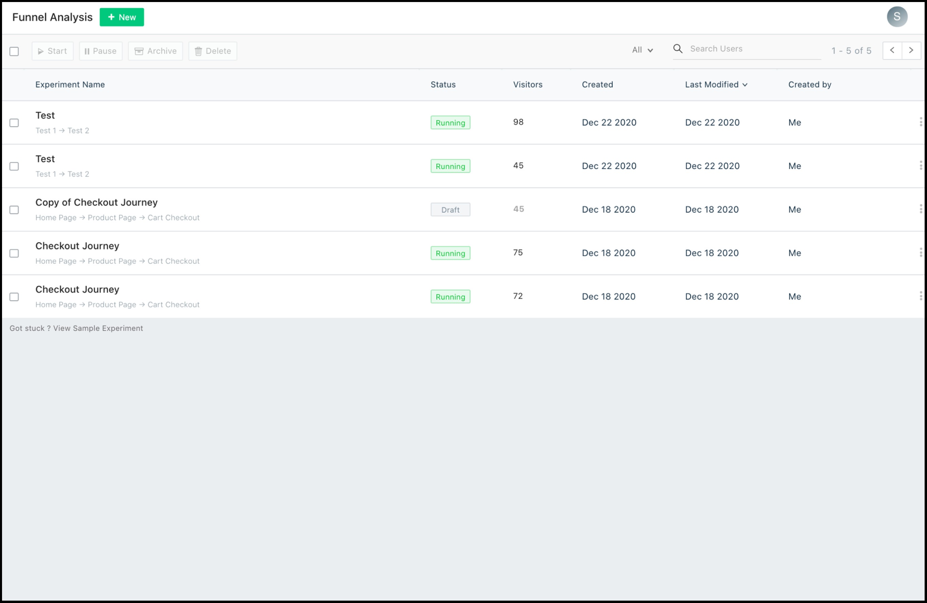Click Created date of Copy of Checkout Journey
This screenshot has height=603, width=927.
pyautogui.click(x=609, y=210)
